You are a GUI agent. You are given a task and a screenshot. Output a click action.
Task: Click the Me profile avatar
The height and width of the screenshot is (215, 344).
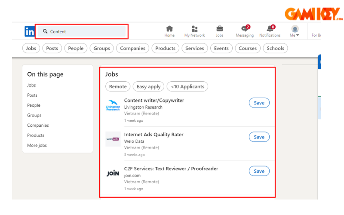295,29
